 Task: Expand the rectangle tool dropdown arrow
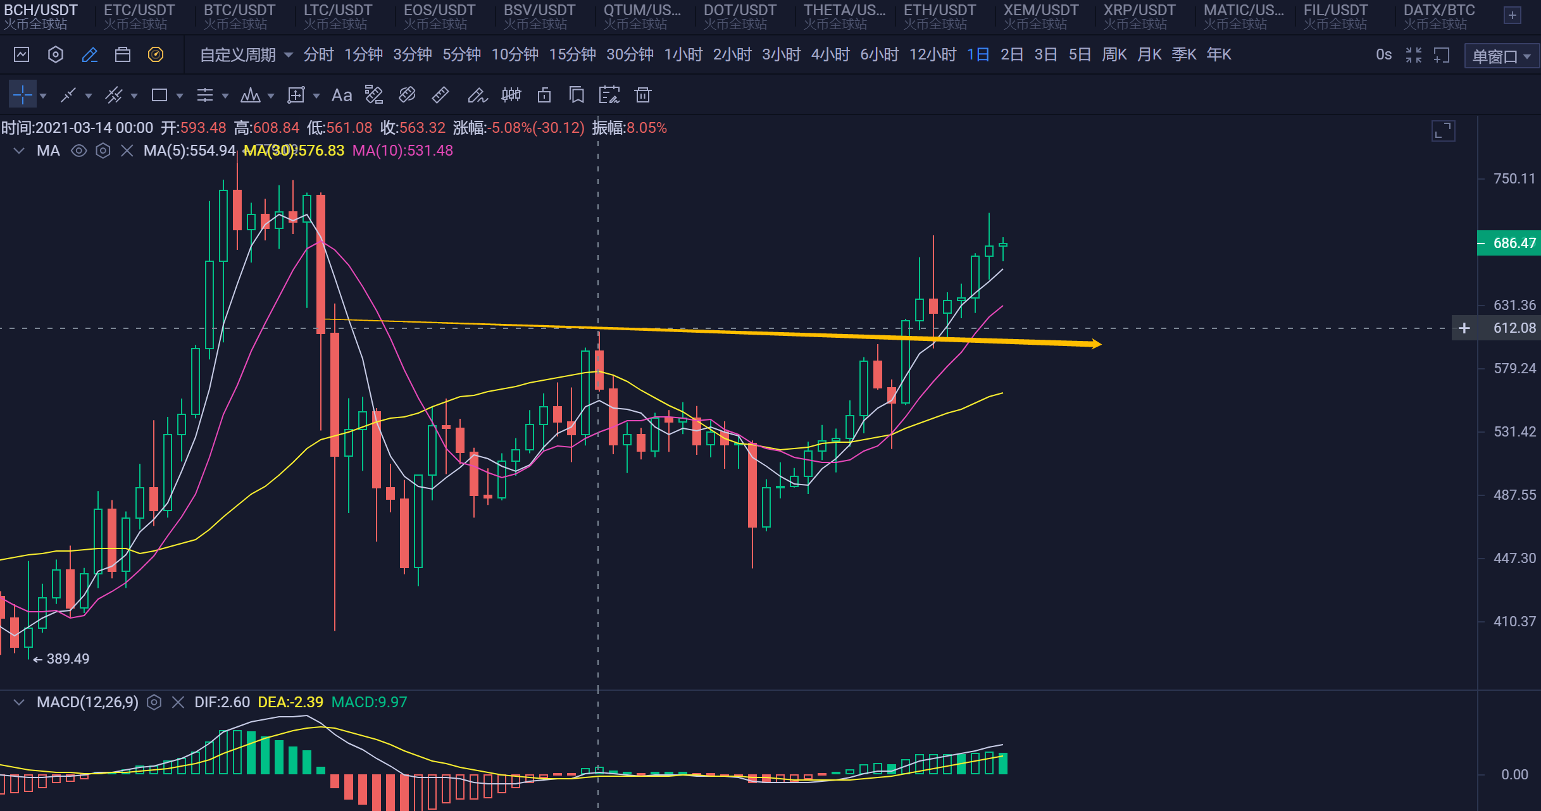click(180, 96)
